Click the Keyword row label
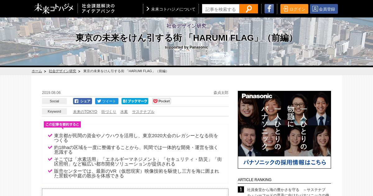This screenshot has height=196, width=373. click(x=54, y=111)
